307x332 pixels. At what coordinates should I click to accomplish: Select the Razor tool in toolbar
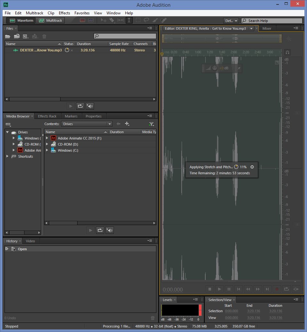[x=112, y=20]
